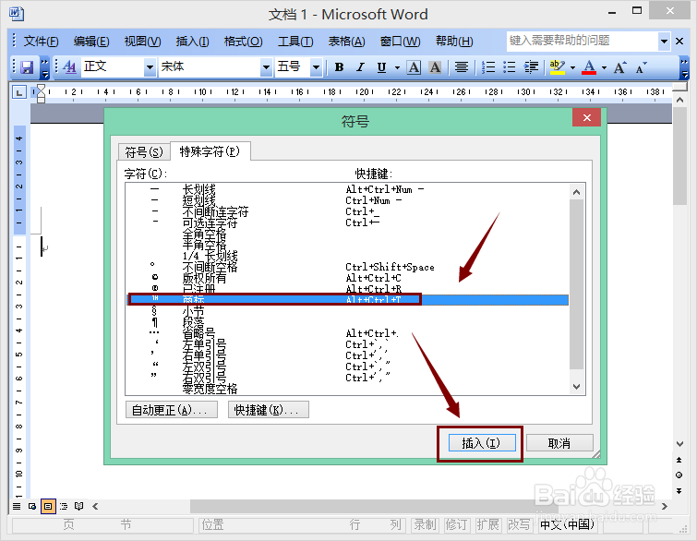Select 不间断连字符 list row
This screenshot has width=697, height=541.
pyautogui.click(x=347, y=211)
